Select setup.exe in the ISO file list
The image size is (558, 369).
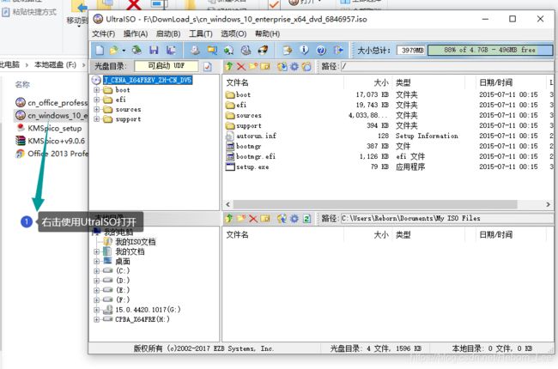[x=252, y=166]
